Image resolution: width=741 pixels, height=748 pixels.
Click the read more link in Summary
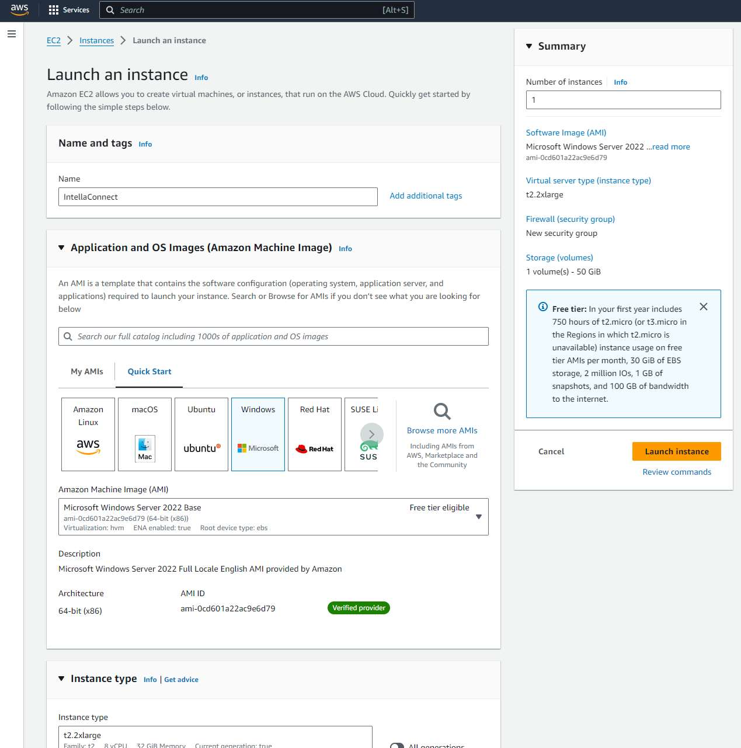pos(671,147)
